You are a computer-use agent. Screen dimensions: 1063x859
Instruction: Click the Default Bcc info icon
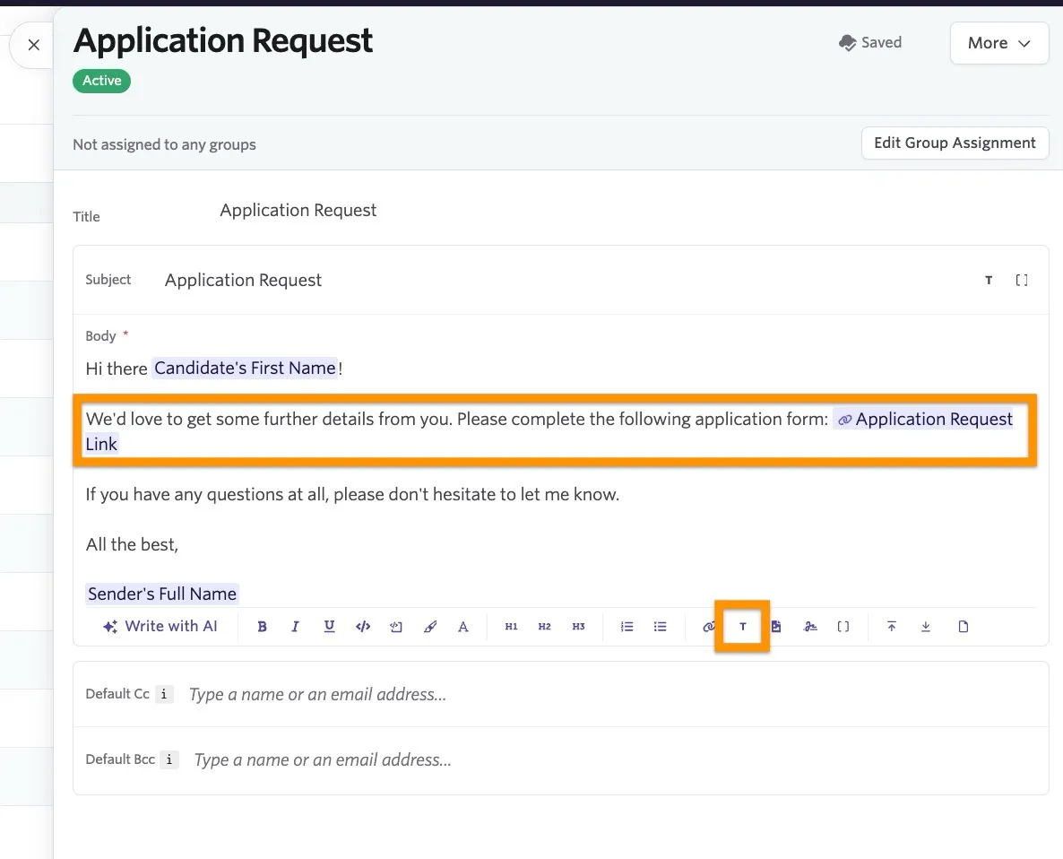(x=169, y=760)
